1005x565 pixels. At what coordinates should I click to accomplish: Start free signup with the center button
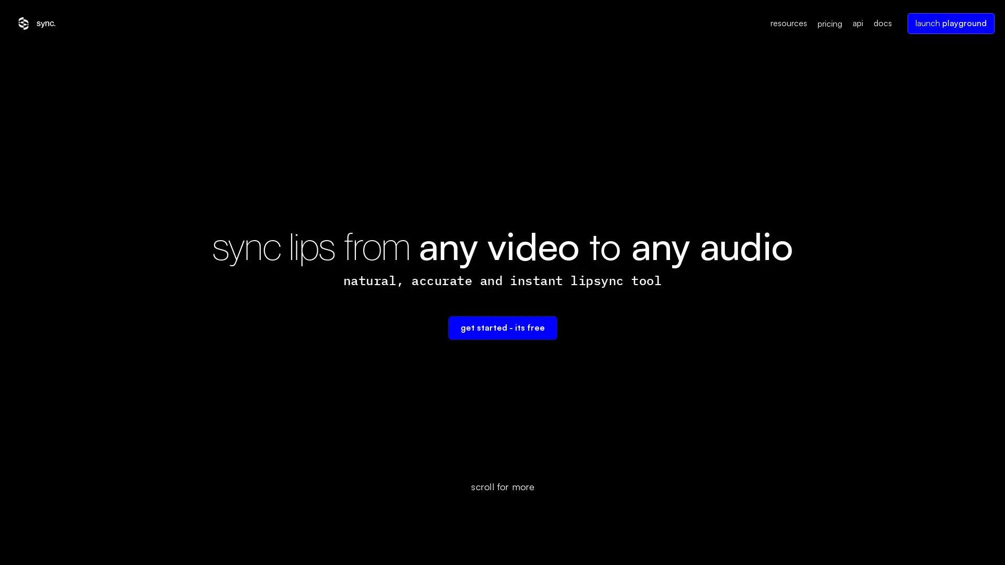point(502,328)
